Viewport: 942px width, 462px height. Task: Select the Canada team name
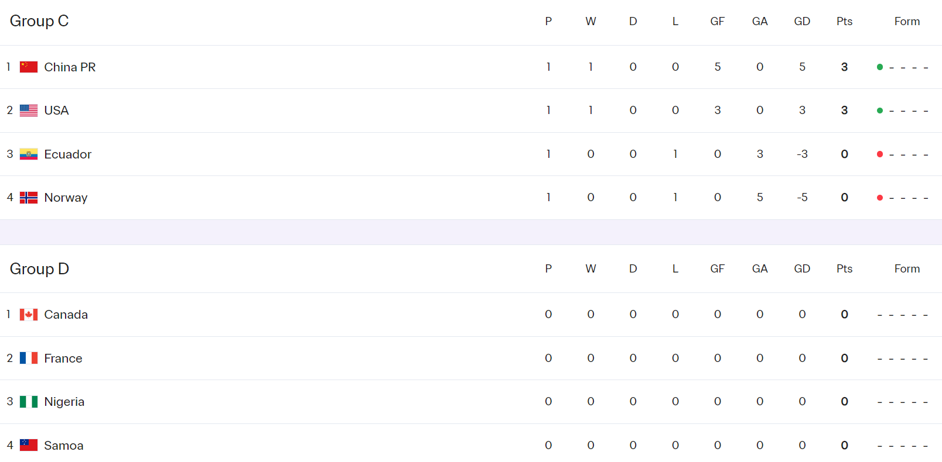click(66, 315)
